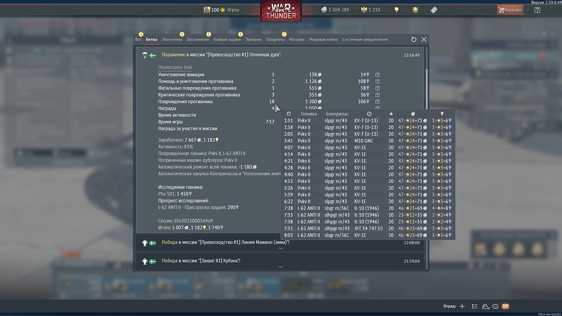Switch to the Все tab

pos(138,39)
